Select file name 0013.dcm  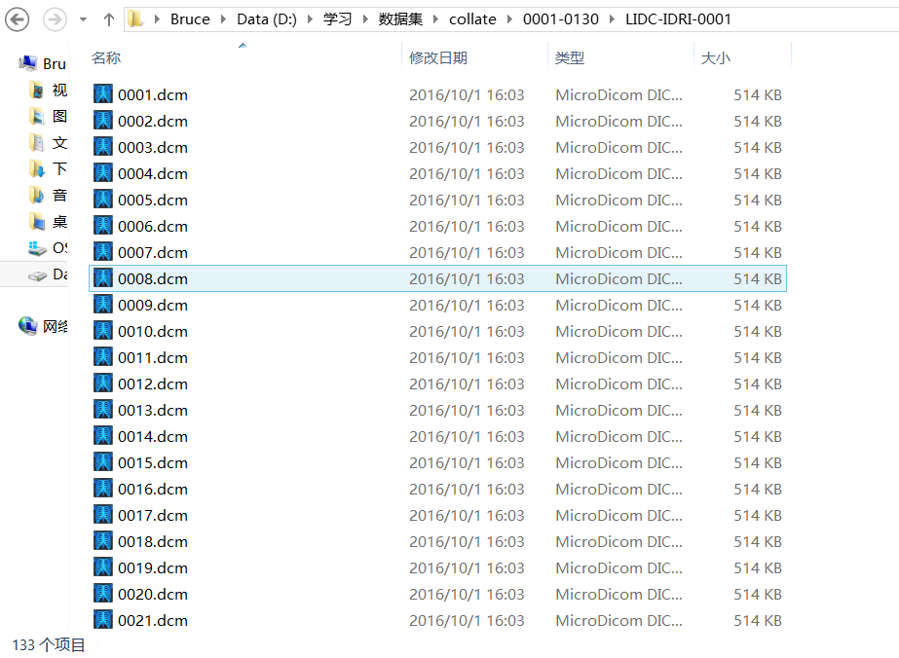pos(153,411)
